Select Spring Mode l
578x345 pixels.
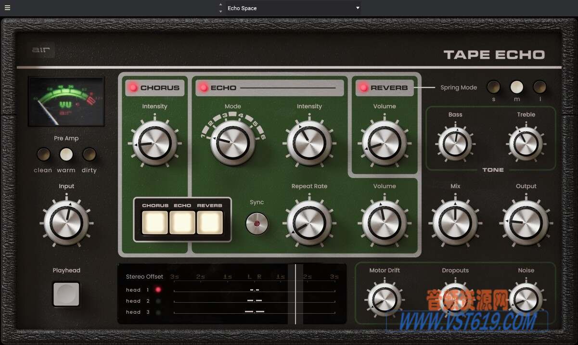pyautogui.click(x=540, y=87)
